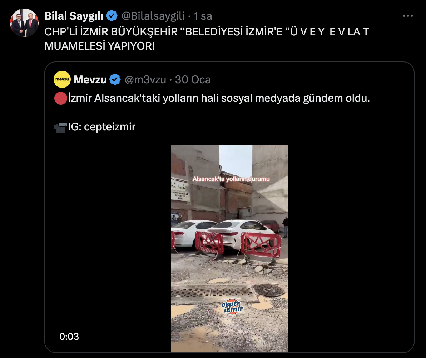Open the Mevzu display name

[90, 79]
